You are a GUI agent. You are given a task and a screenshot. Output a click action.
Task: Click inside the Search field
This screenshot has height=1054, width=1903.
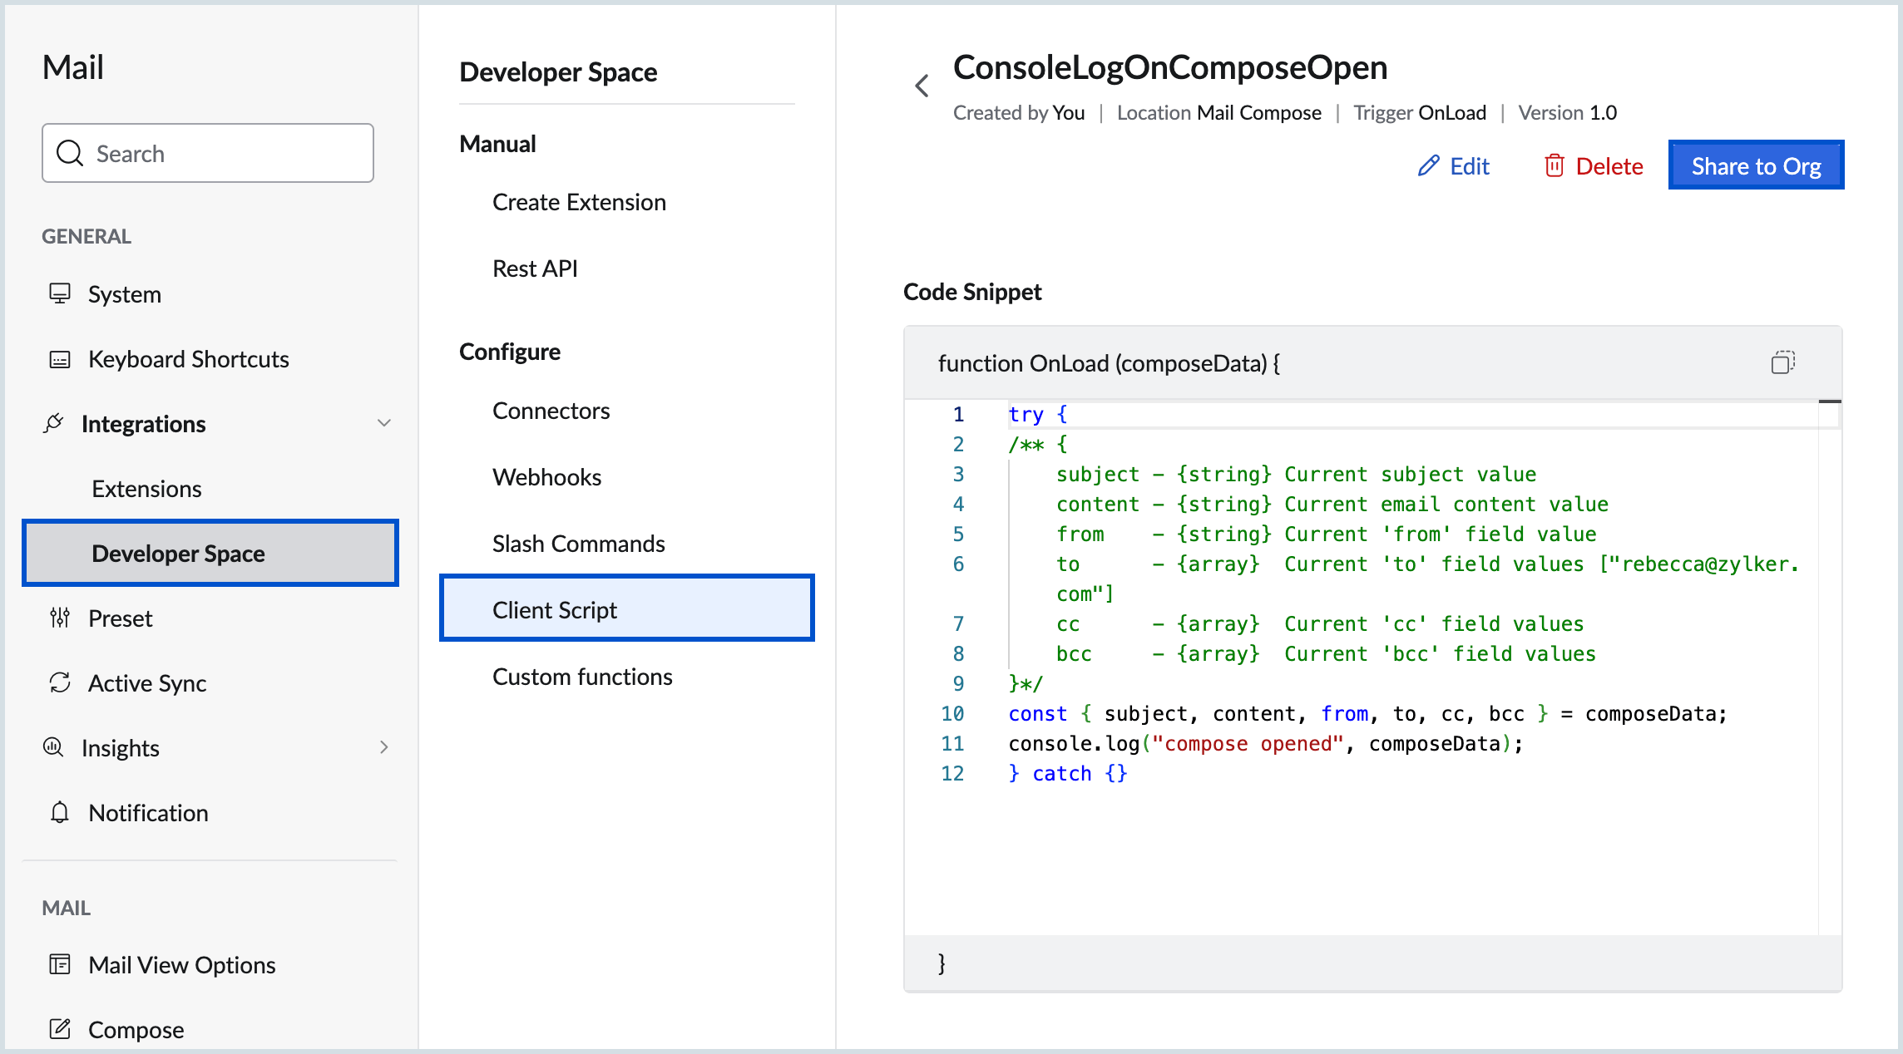[208, 153]
